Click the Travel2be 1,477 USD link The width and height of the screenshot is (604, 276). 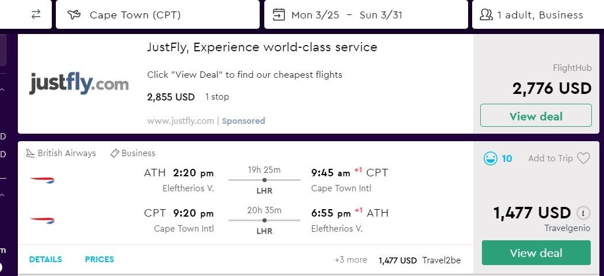click(419, 260)
